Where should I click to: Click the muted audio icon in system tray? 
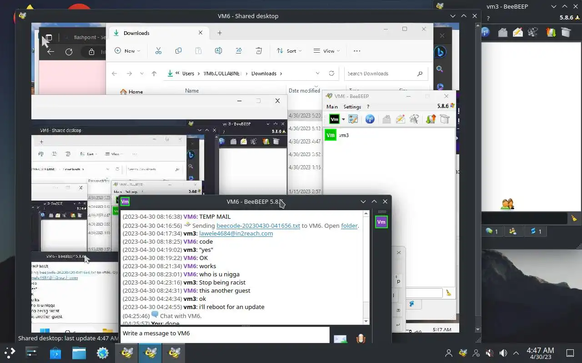pyautogui.click(x=489, y=353)
